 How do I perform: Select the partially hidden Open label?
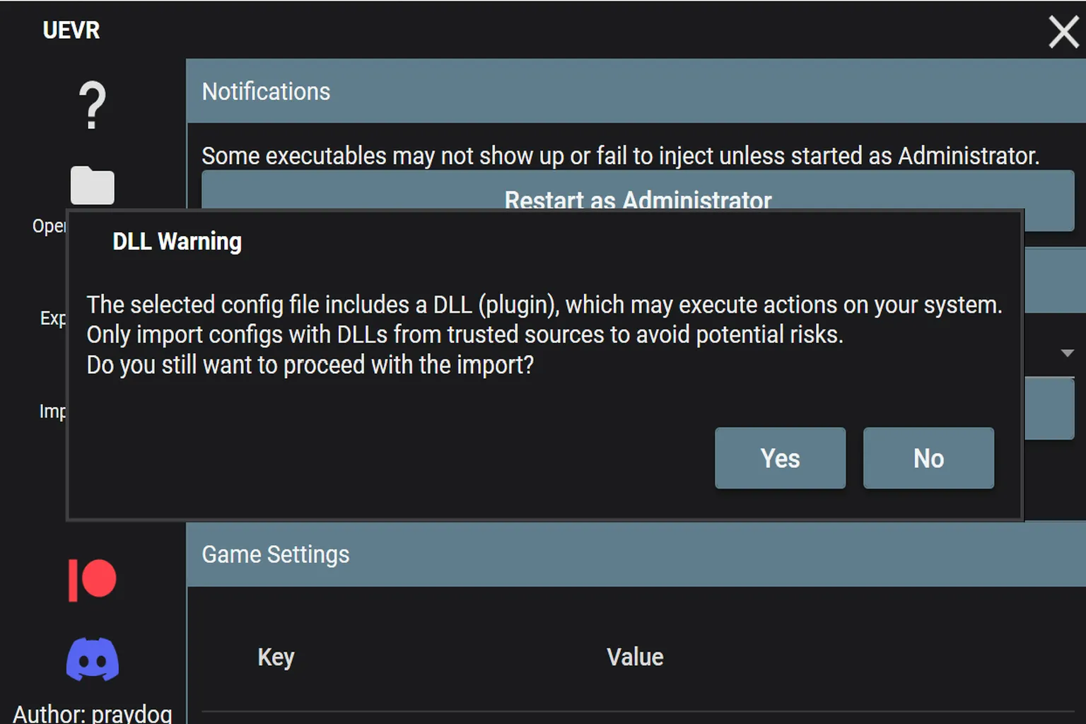point(49,226)
